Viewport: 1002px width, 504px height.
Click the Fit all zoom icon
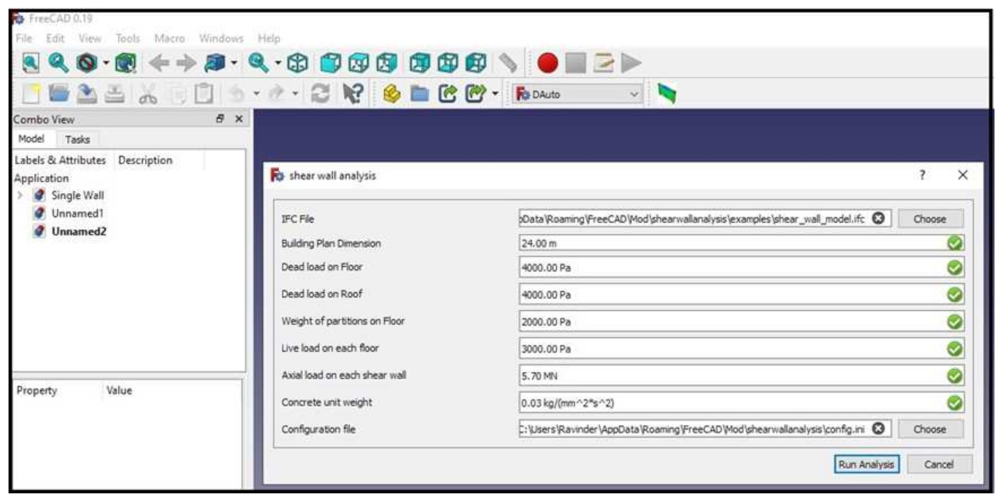(x=31, y=63)
